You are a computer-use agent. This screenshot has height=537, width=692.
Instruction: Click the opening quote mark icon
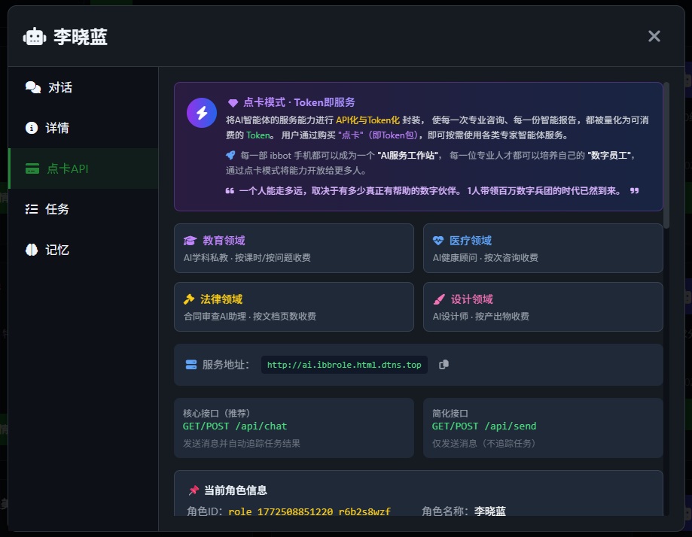click(230, 191)
